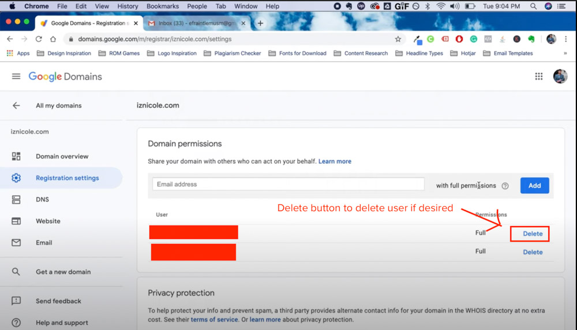Close the Google Domains tab
Screen dimensions: 577x330
pyautogui.click(x=136, y=23)
